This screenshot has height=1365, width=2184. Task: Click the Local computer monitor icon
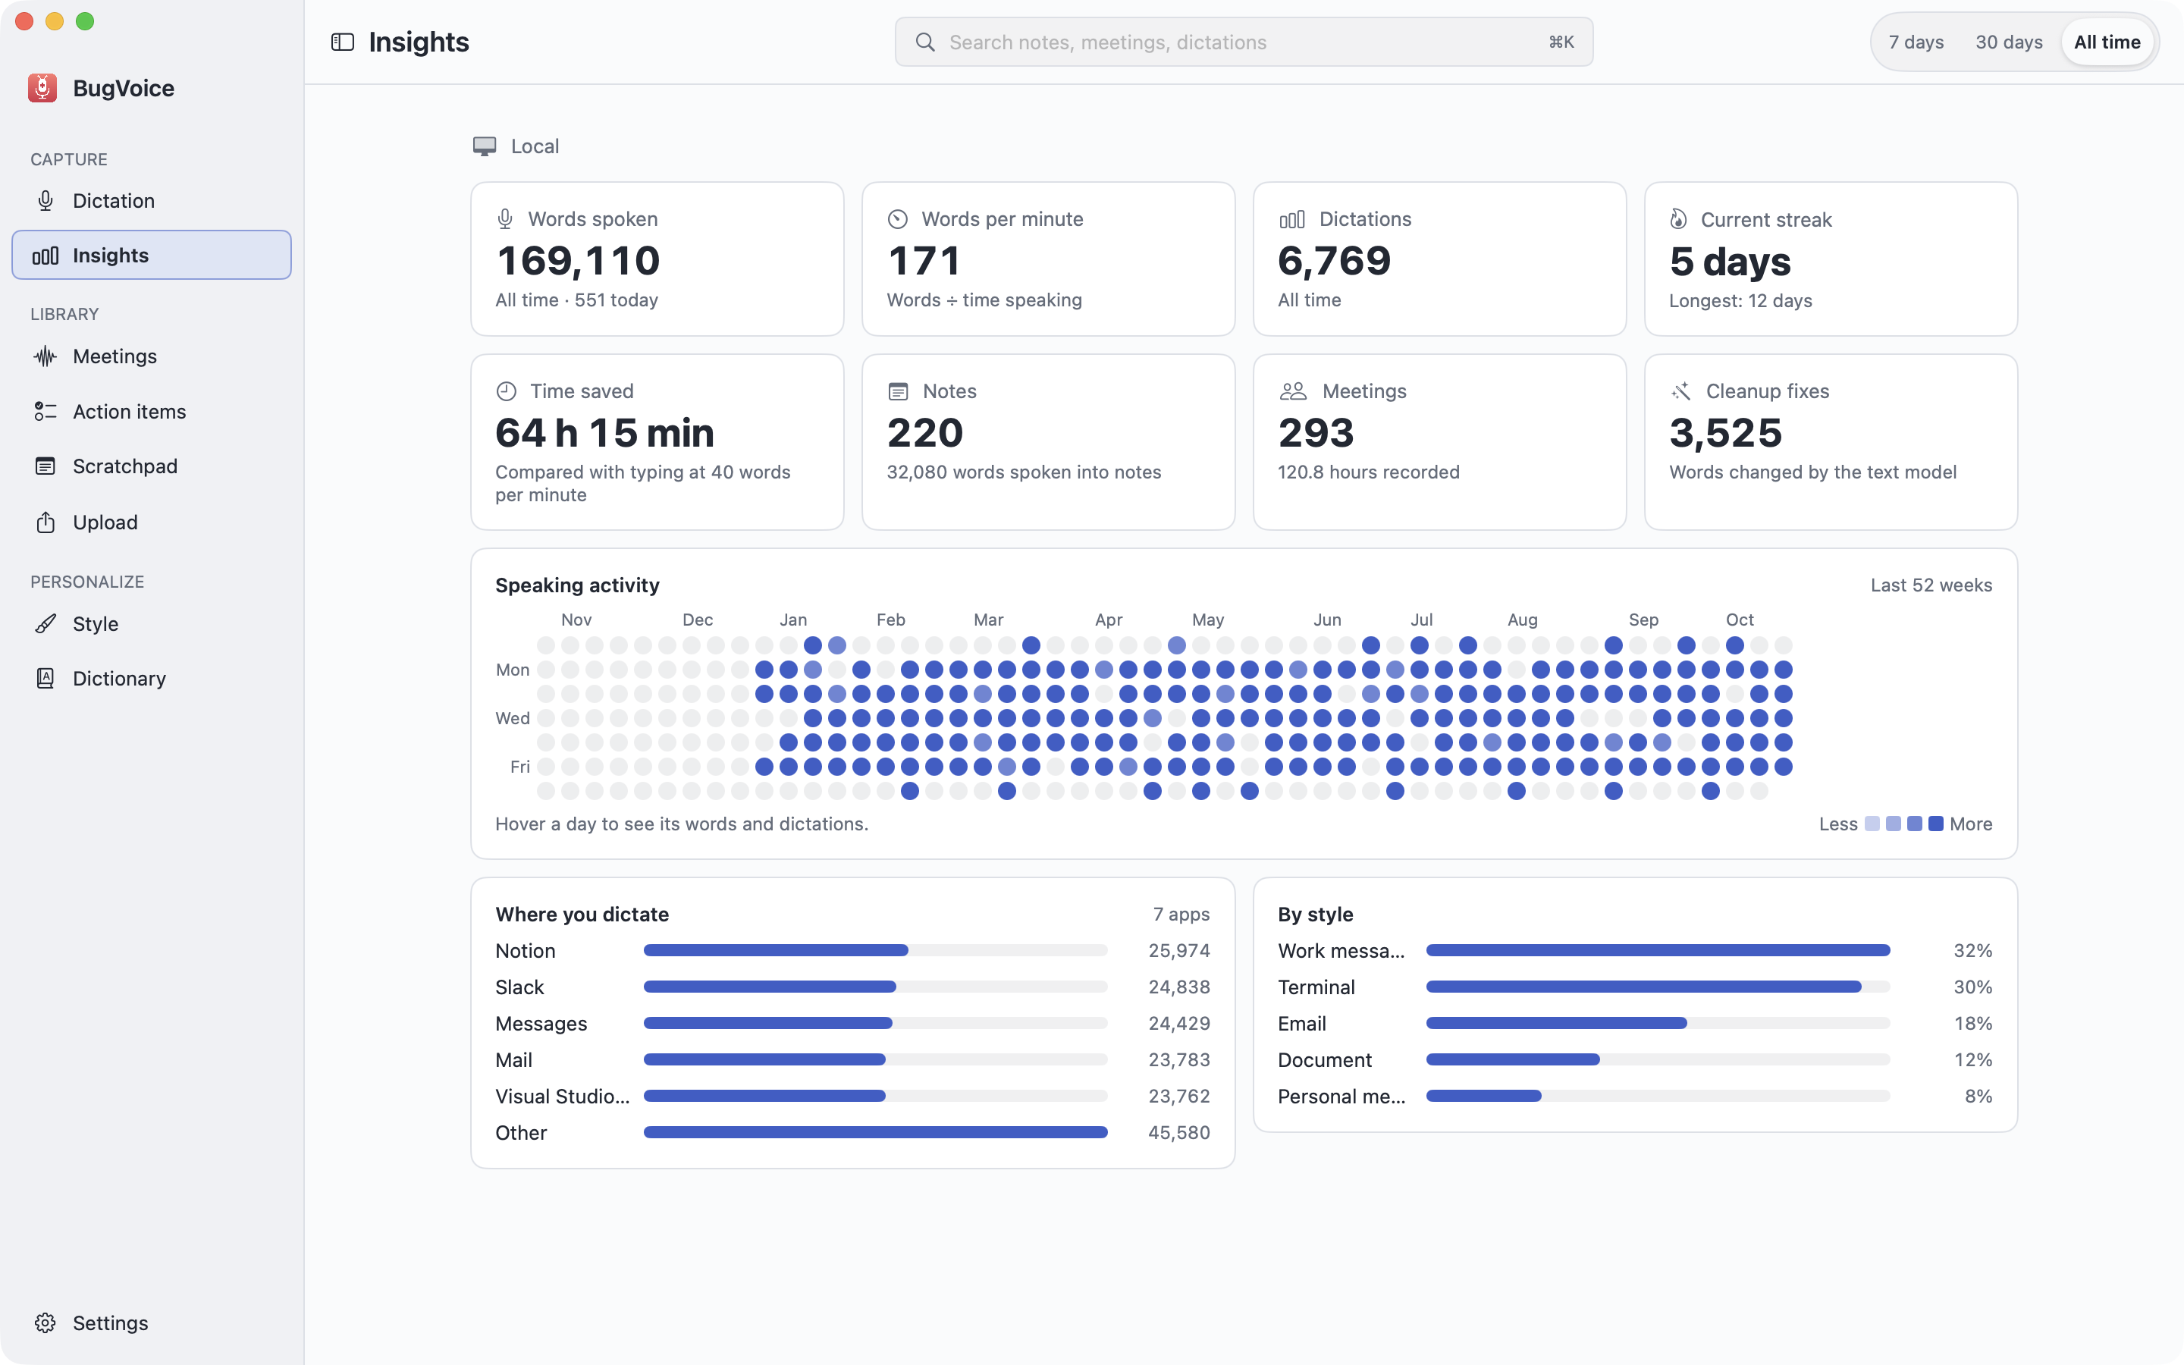(485, 146)
